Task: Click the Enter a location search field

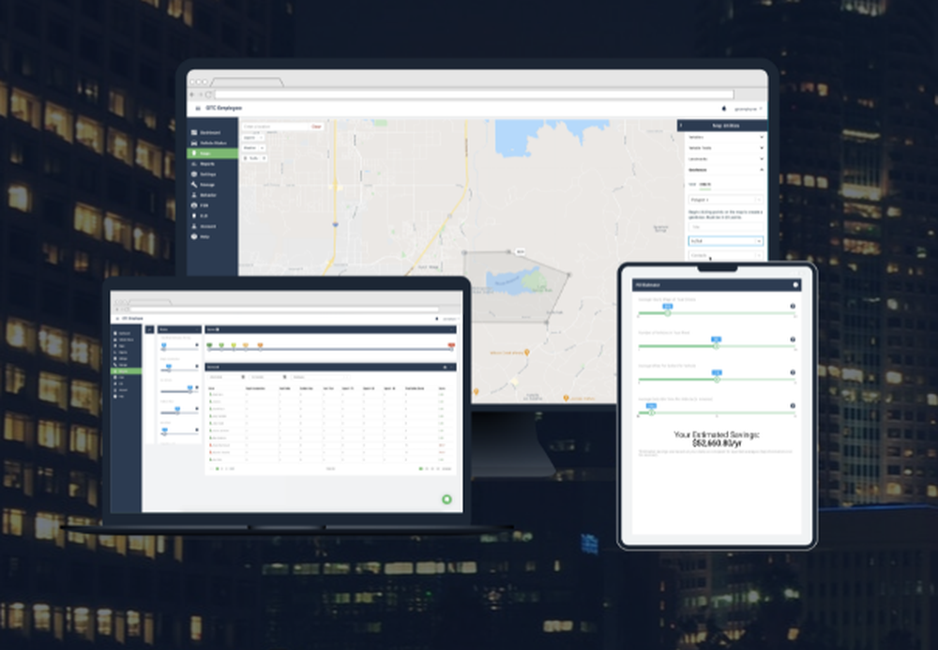Action: [275, 127]
